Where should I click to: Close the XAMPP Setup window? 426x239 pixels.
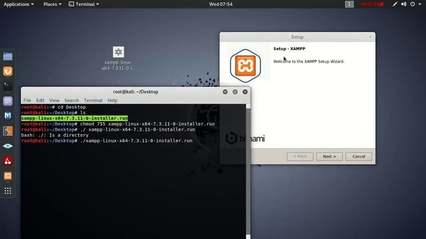tap(370, 37)
